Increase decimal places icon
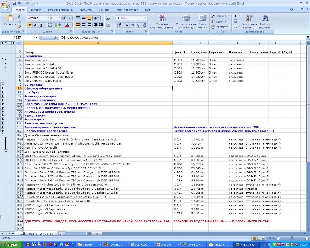310x248 pixels. pos(139,25)
